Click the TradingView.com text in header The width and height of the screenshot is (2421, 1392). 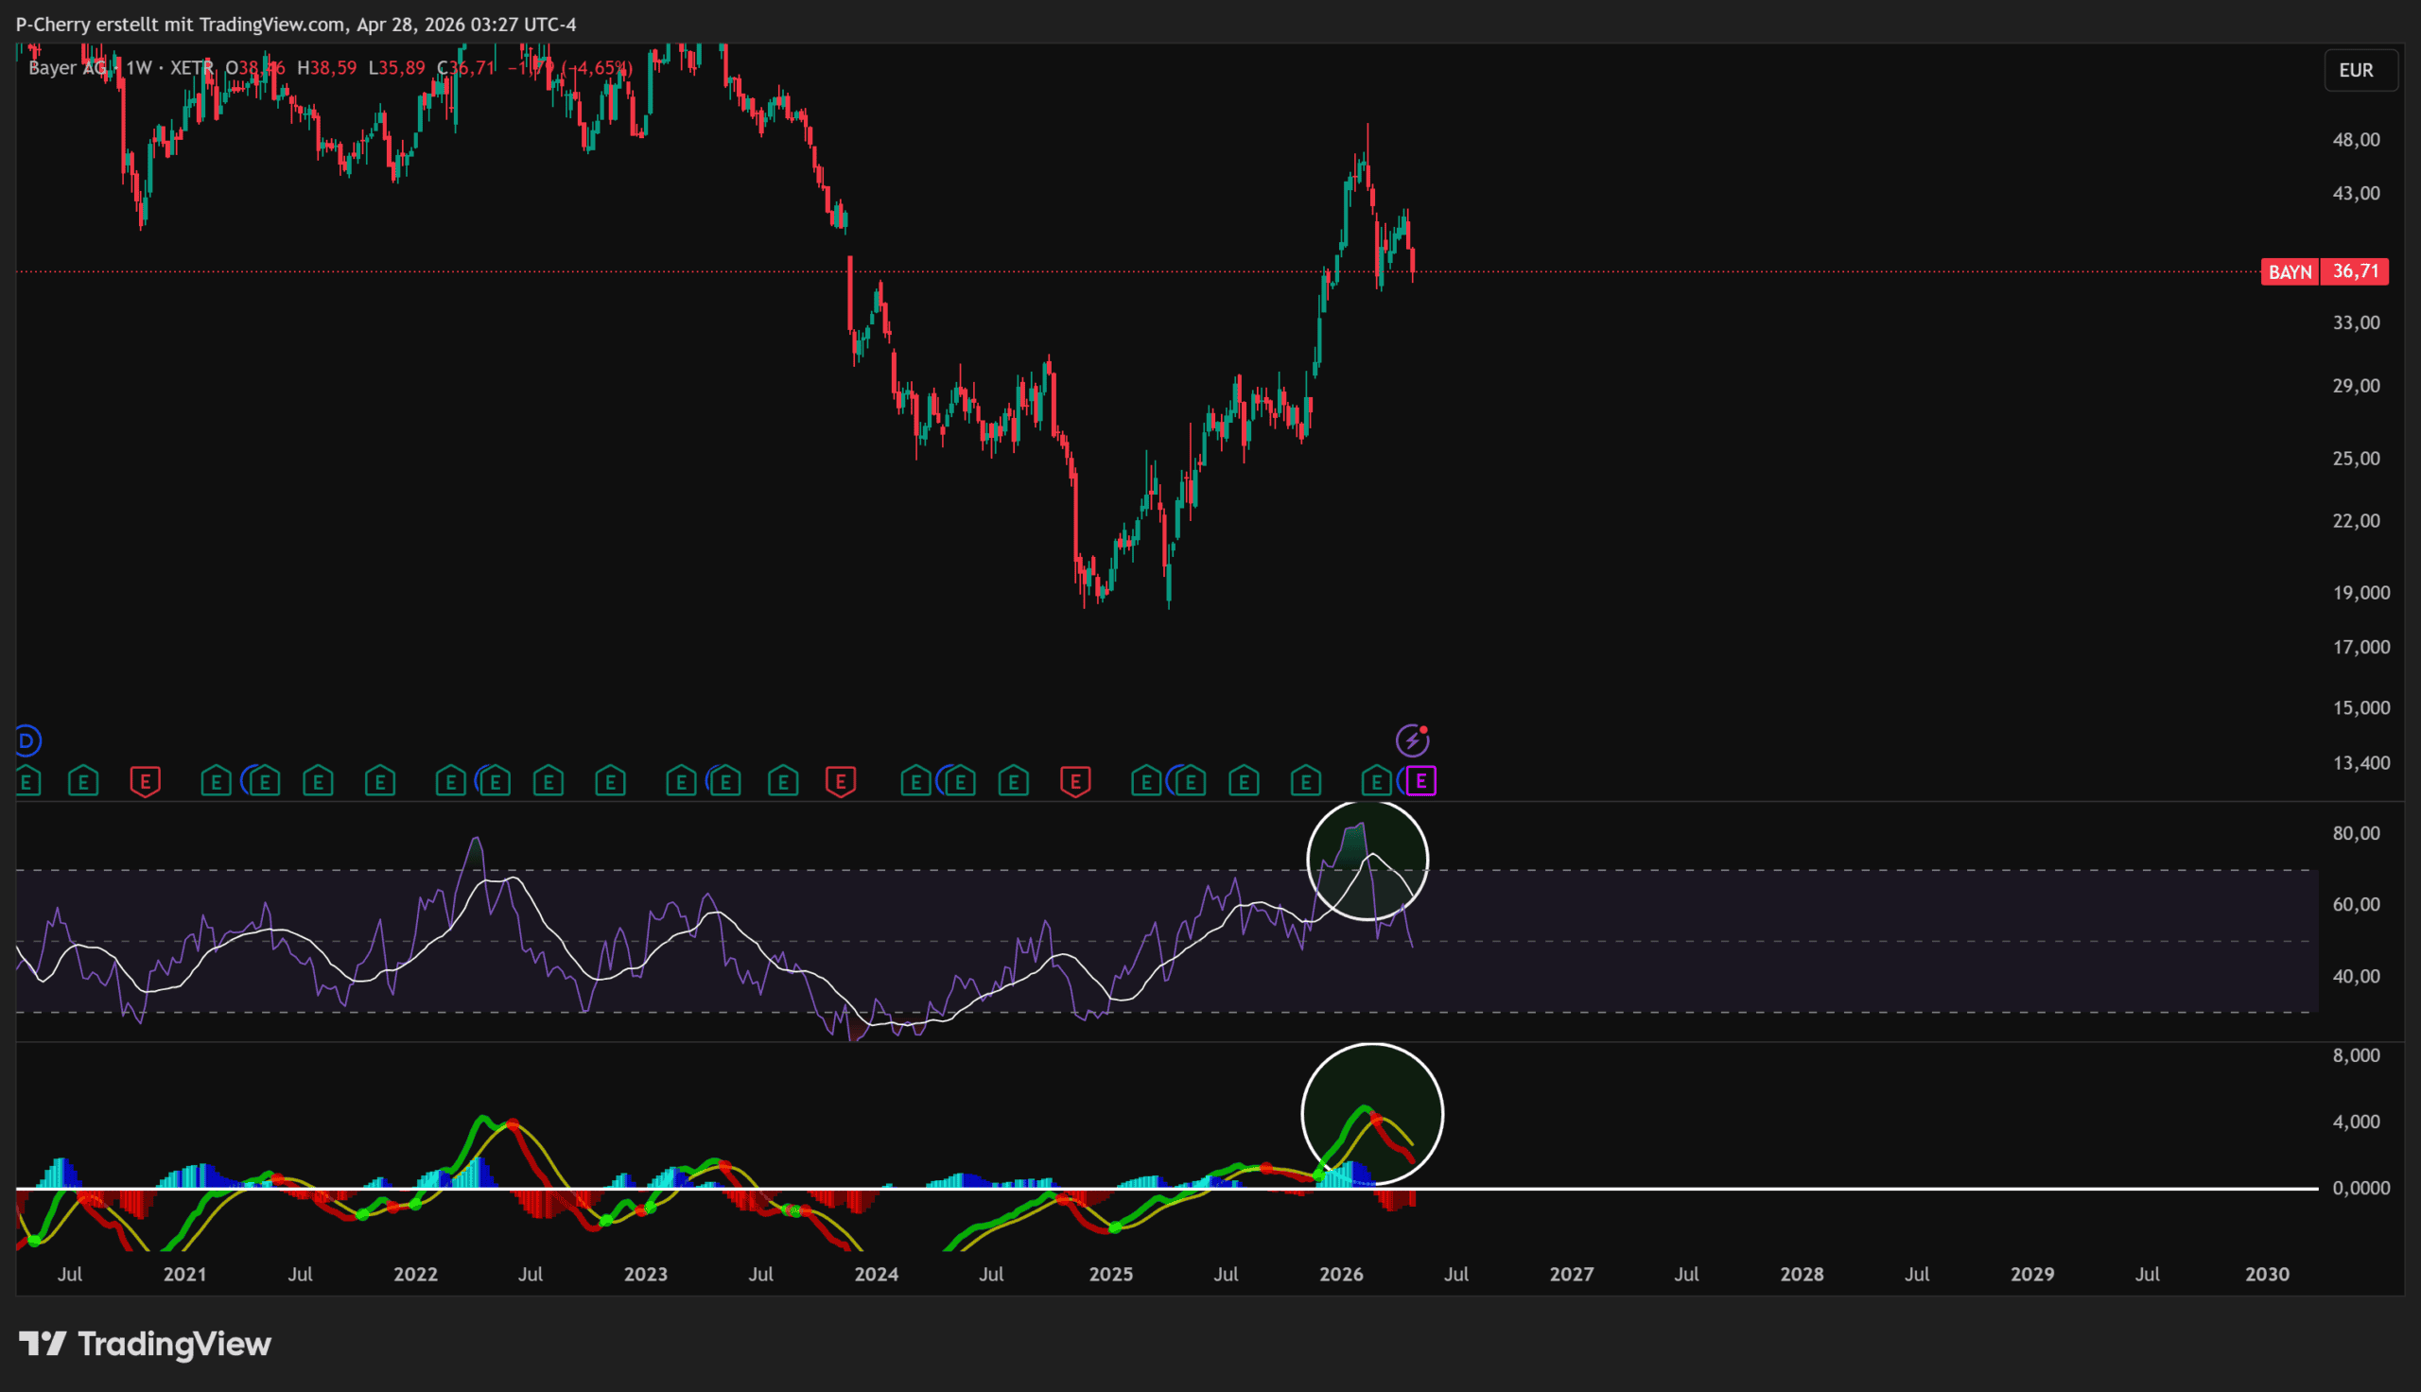pos(272,24)
